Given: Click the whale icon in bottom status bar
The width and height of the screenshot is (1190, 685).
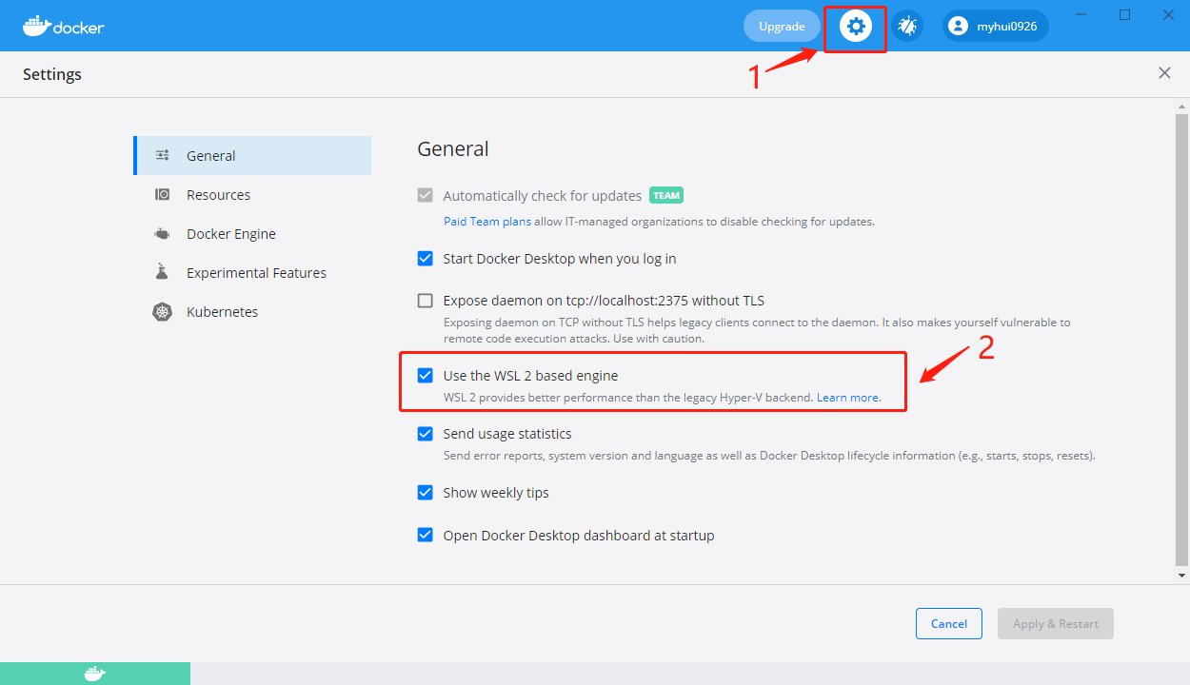Looking at the screenshot, I should [94, 674].
